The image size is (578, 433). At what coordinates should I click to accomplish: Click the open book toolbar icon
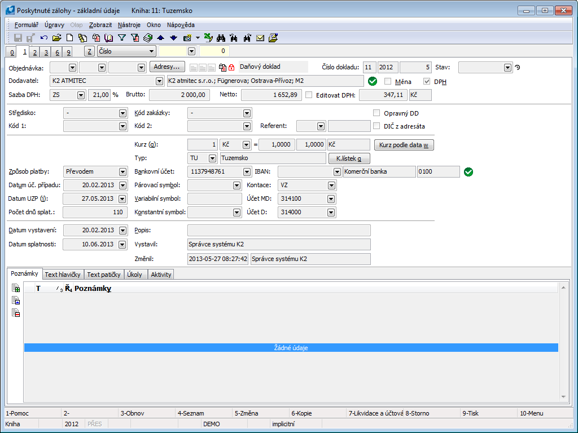(x=108, y=38)
